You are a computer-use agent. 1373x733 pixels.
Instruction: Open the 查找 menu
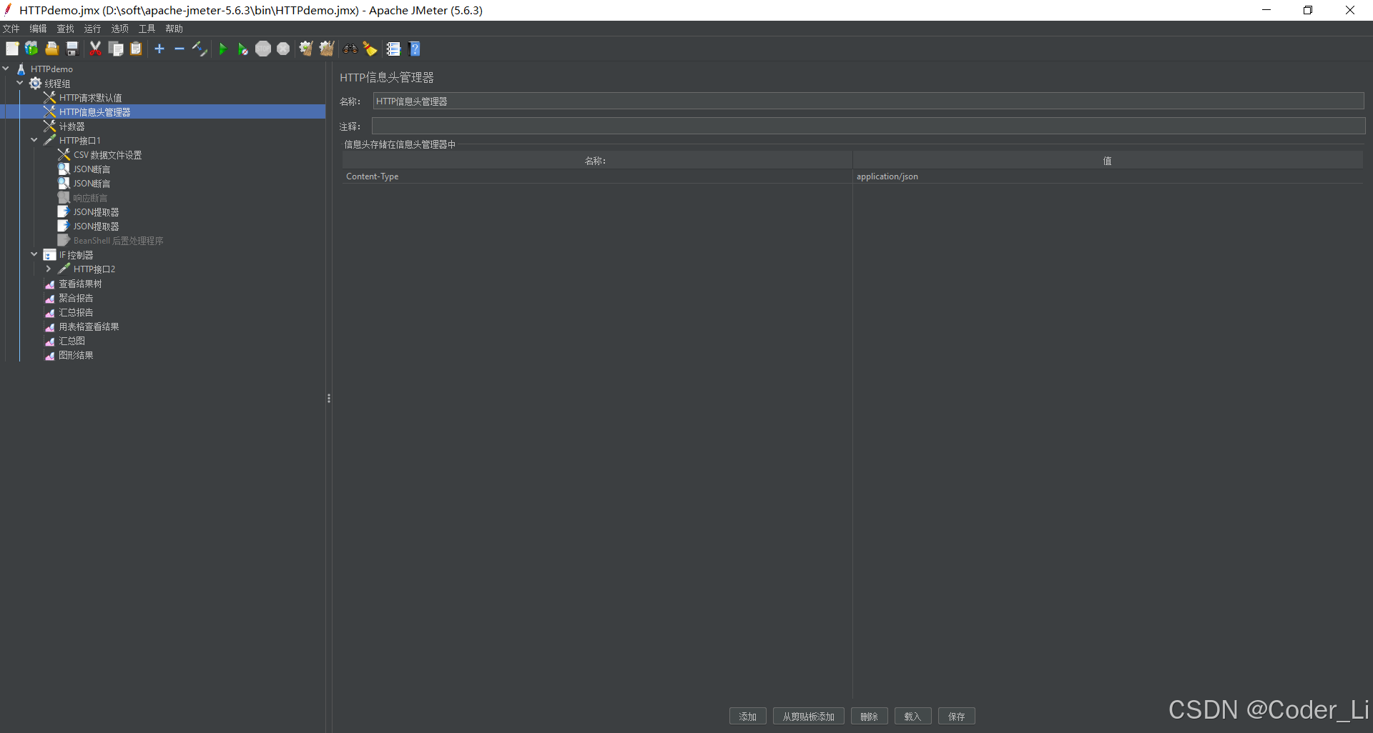coord(66,29)
